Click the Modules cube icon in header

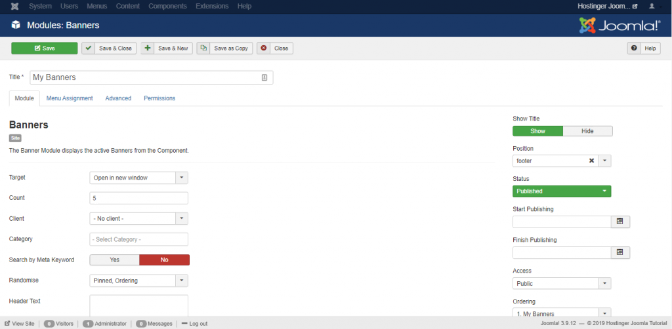click(16, 25)
